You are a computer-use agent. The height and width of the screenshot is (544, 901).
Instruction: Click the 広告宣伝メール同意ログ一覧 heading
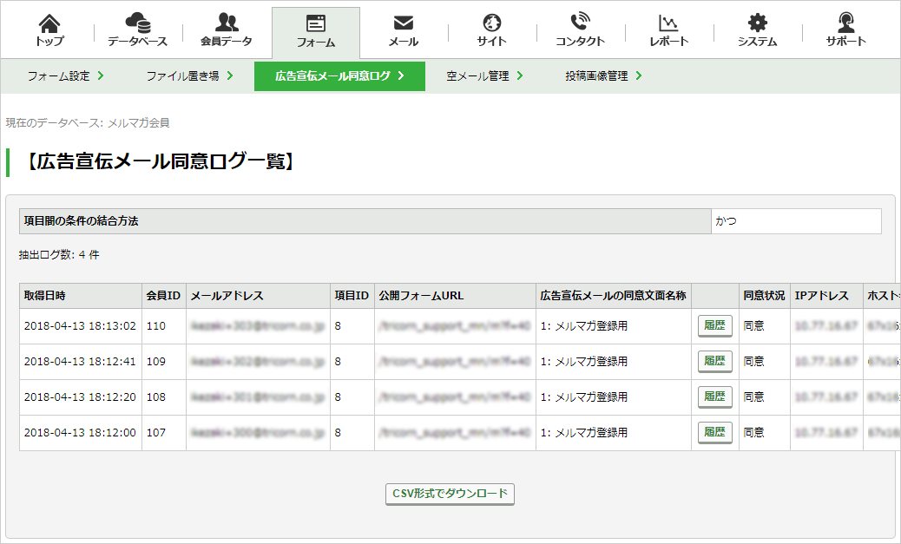click(161, 162)
